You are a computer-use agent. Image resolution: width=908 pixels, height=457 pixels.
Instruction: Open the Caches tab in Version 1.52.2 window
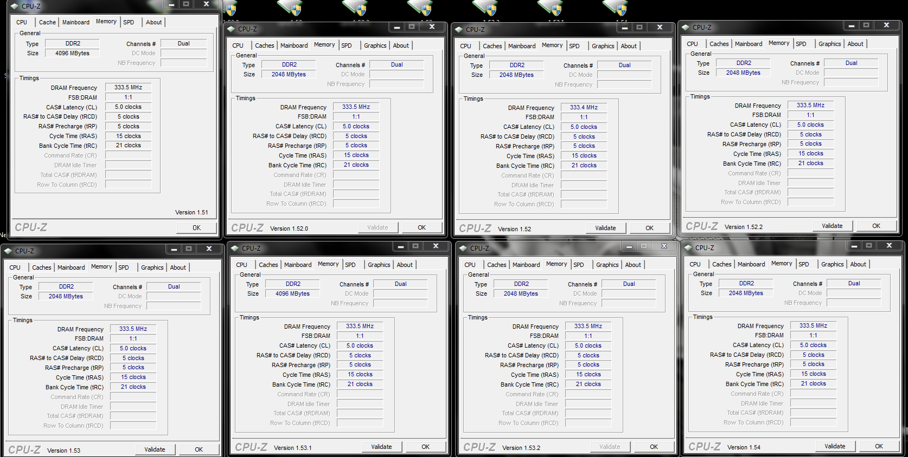(719, 44)
